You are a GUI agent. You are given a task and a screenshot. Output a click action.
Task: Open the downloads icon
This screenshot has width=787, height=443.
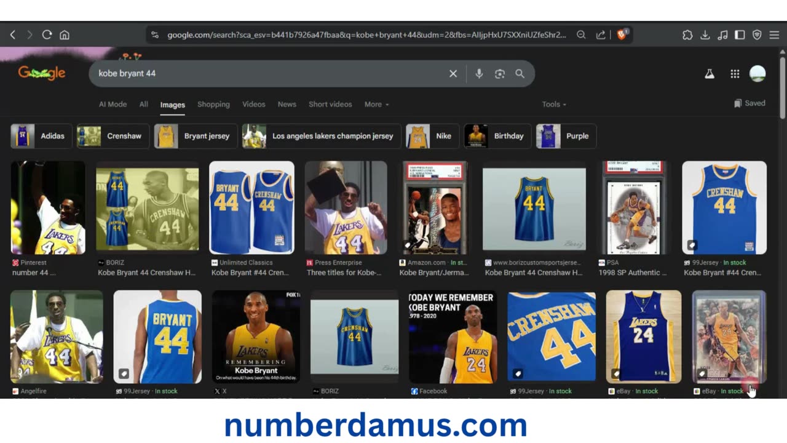(x=705, y=35)
